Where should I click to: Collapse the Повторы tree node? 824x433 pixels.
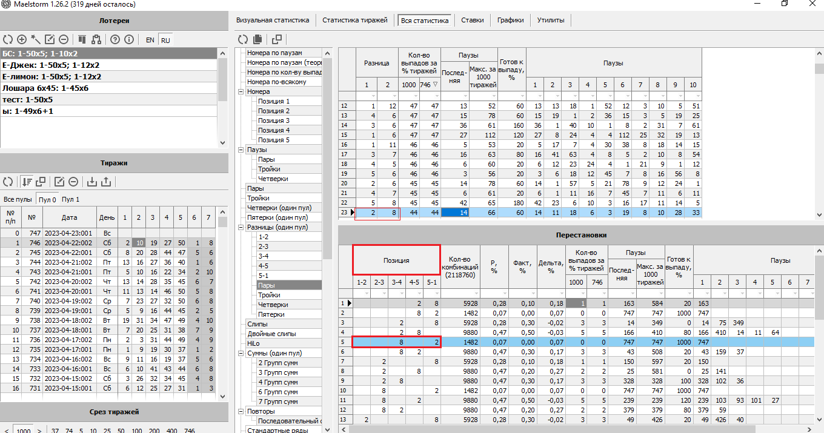tap(241, 411)
